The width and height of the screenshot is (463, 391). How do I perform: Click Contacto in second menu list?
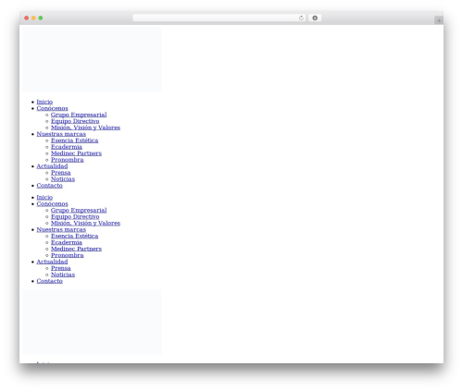[50, 281]
